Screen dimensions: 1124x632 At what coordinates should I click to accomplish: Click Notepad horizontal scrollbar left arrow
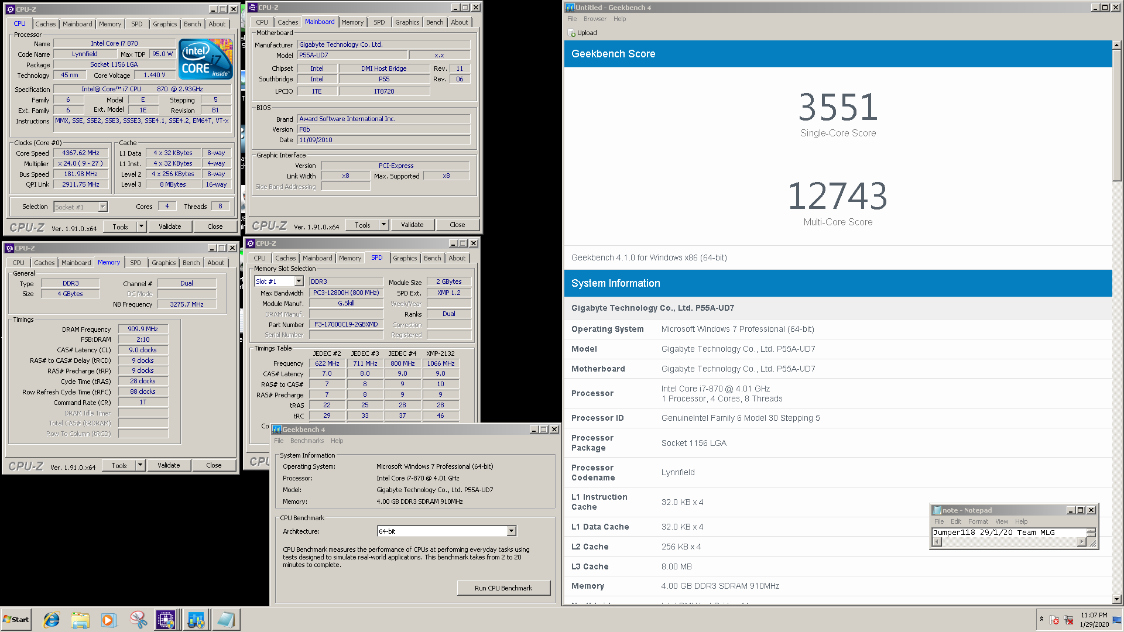(x=937, y=542)
